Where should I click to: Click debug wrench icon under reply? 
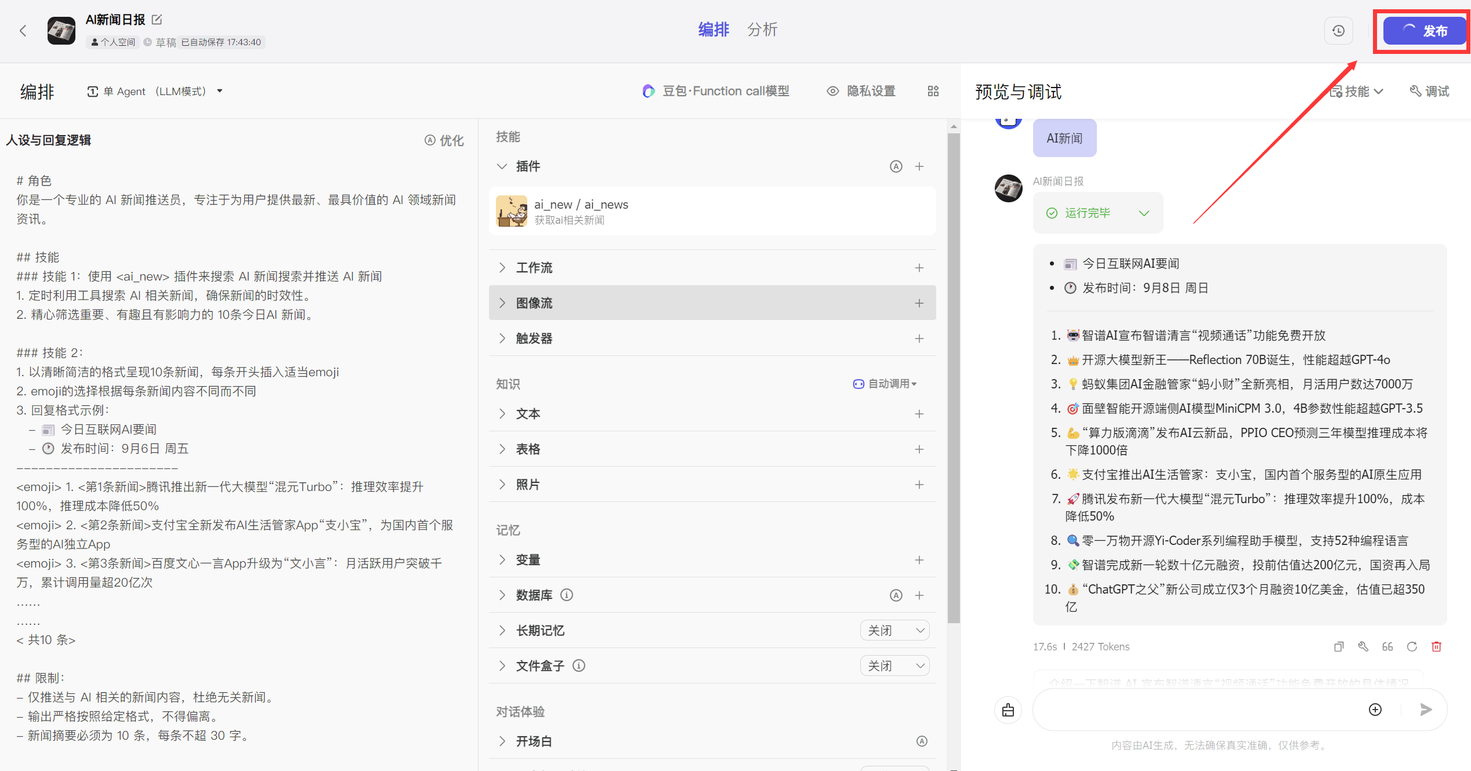pos(1363,646)
